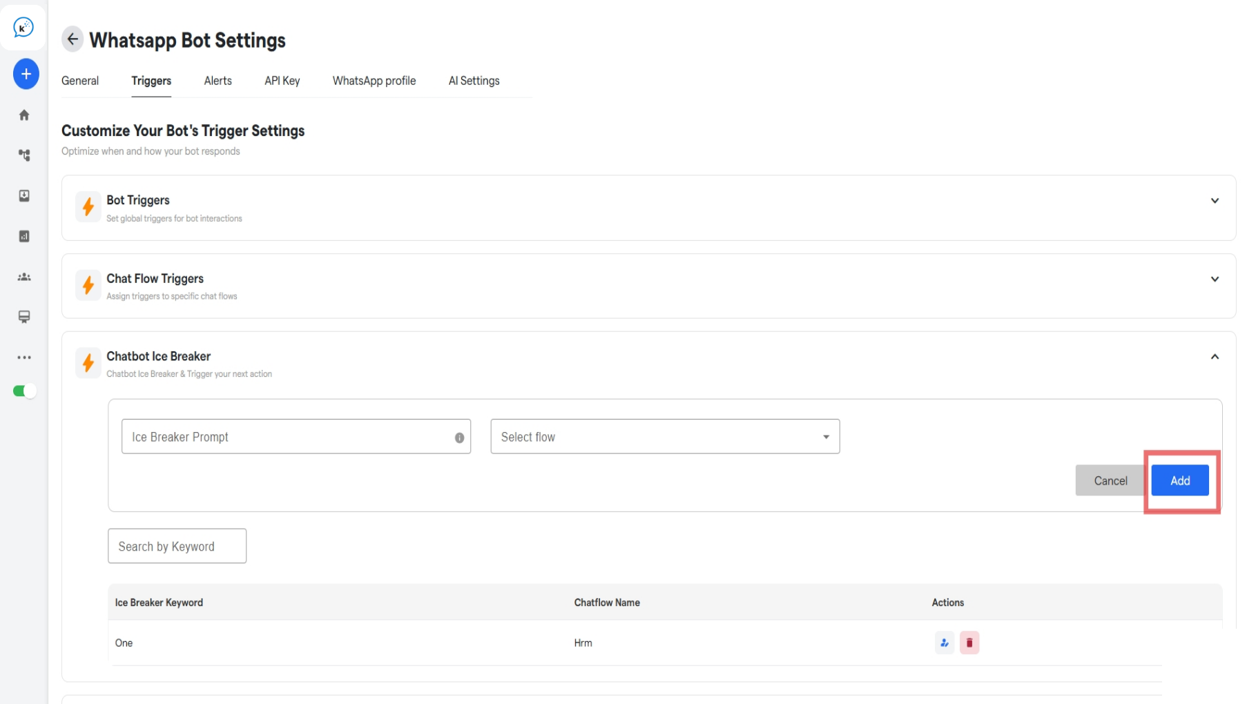Open the Alerts tab
Viewport: 1247px width, 704px height.
click(x=218, y=81)
